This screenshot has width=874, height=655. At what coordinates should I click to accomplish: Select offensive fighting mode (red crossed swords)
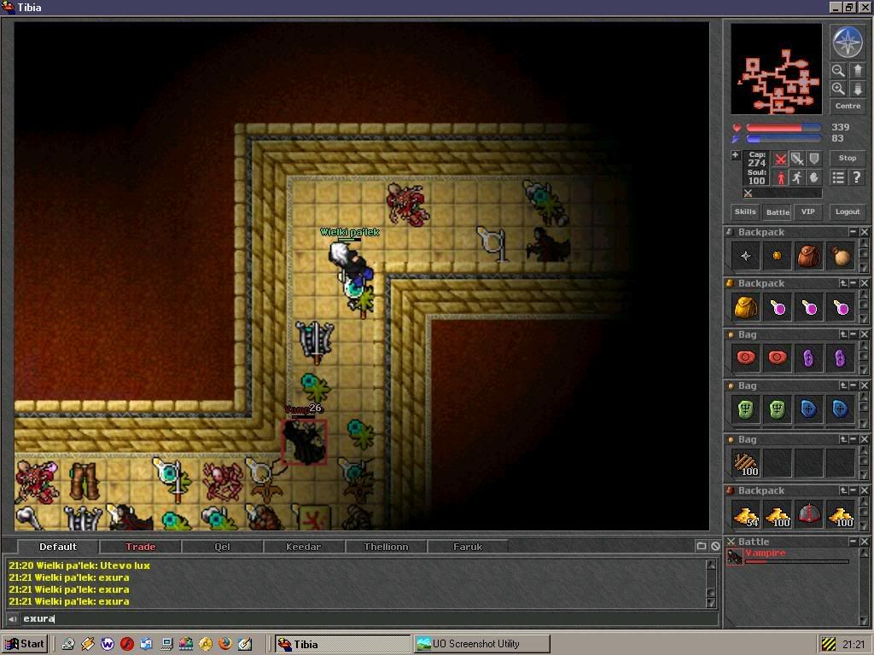pyautogui.click(x=780, y=159)
